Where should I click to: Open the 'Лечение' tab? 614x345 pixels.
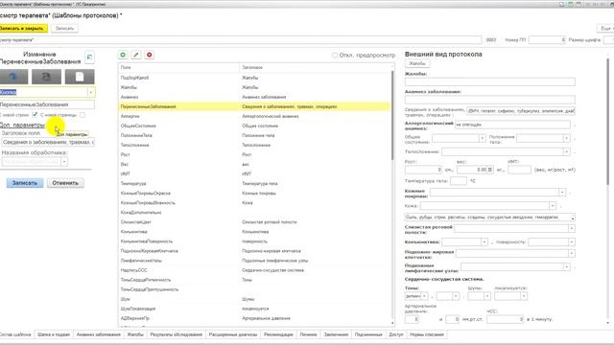309,334
